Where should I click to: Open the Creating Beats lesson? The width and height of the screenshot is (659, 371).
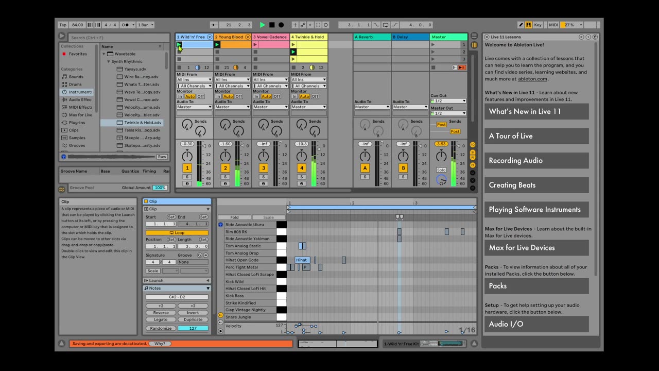click(536, 185)
